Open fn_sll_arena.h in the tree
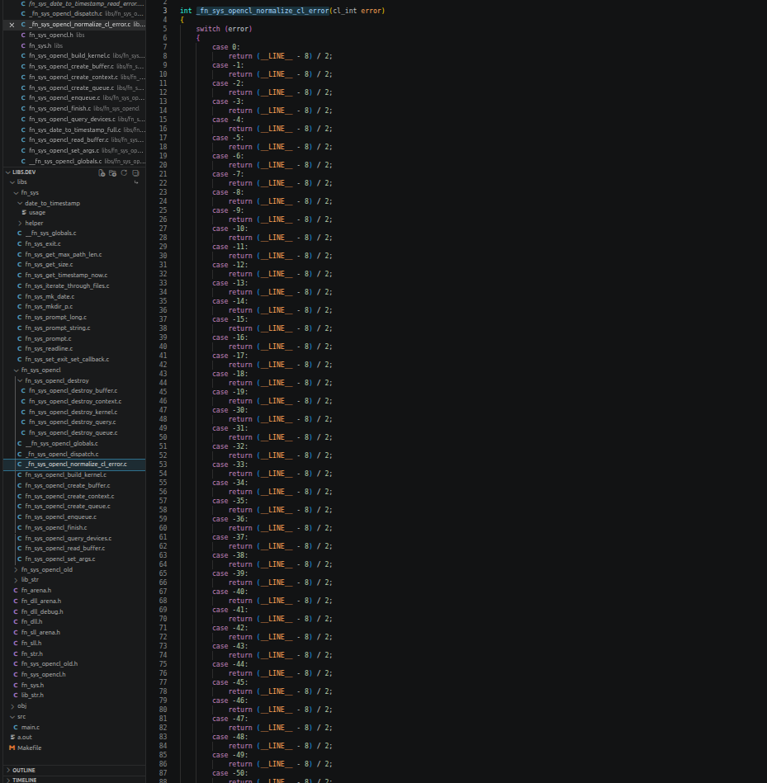 tap(74, 632)
